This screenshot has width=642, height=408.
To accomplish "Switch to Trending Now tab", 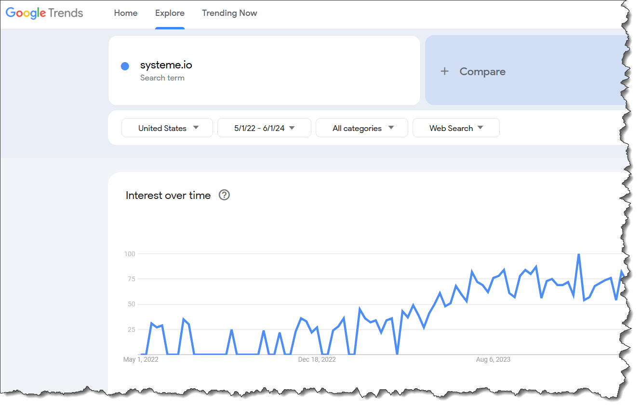I will (229, 13).
